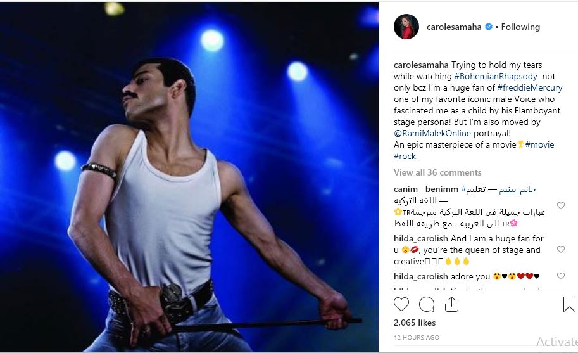Save post with bookmark icon
The image size is (578, 353).
click(x=569, y=304)
